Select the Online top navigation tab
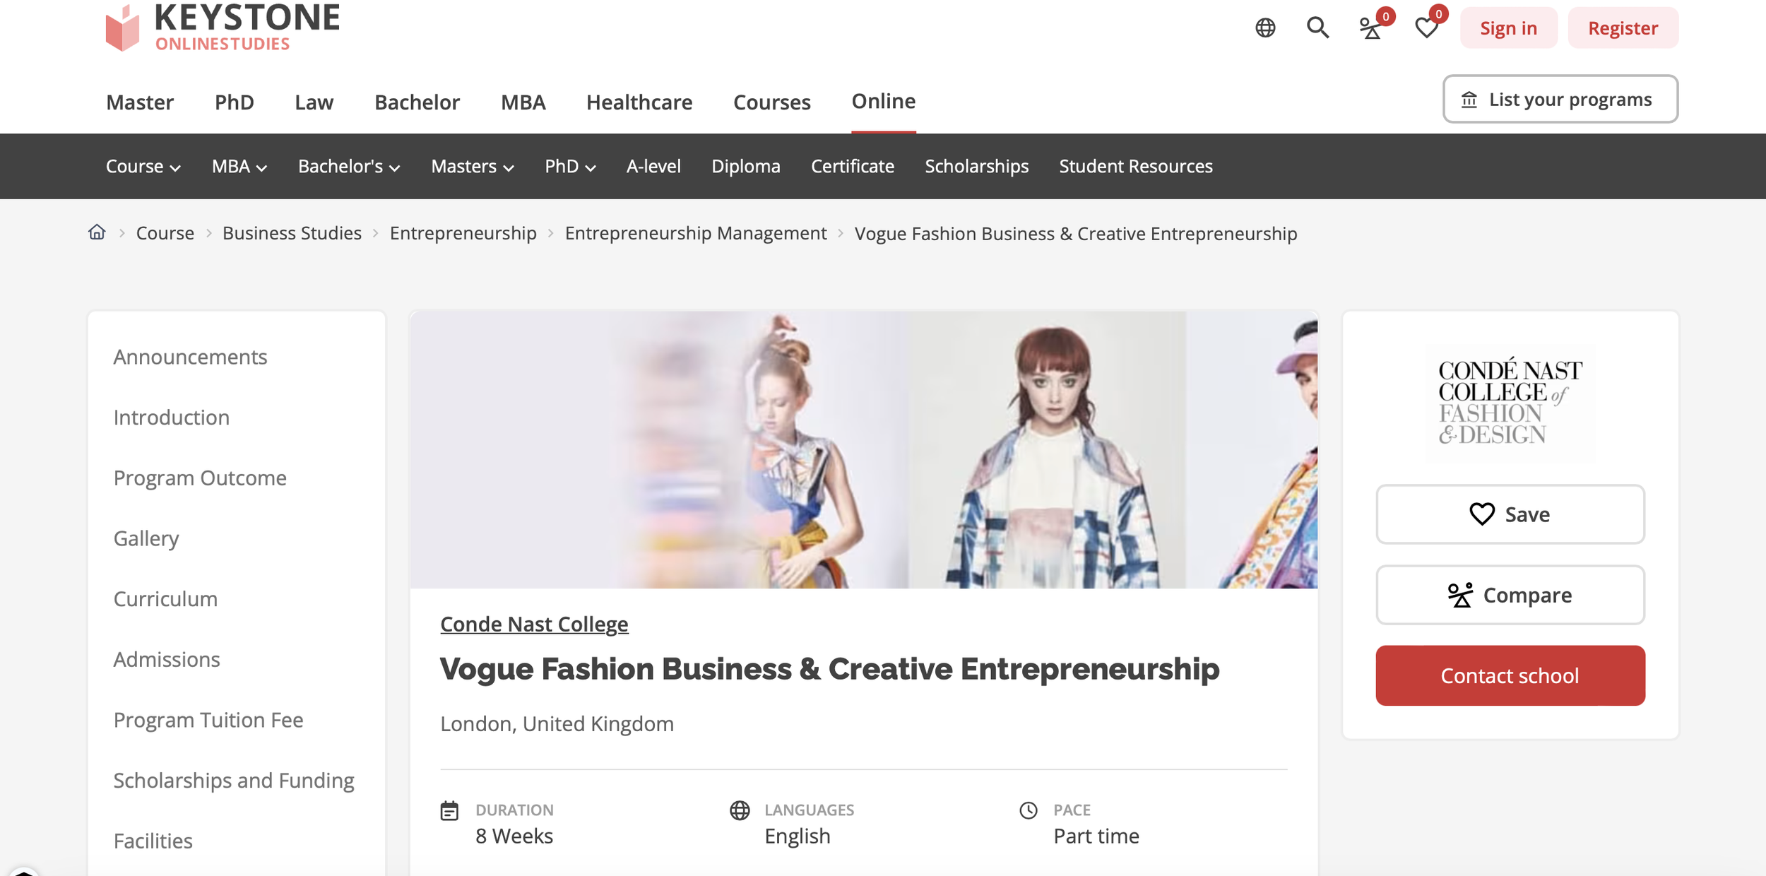This screenshot has width=1766, height=876. click(883, 102)
